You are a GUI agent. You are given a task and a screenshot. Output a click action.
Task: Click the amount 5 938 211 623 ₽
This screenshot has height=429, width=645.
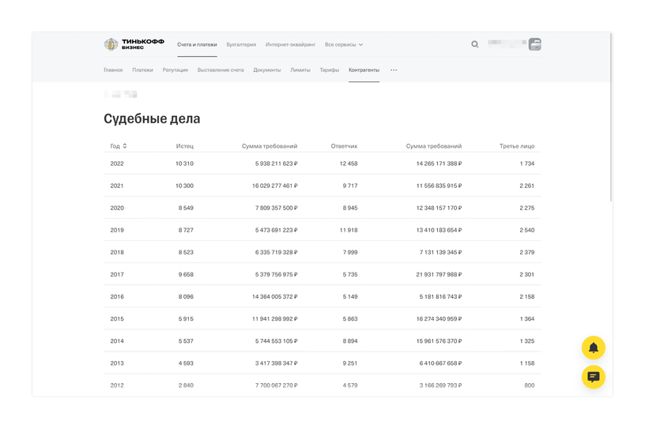pos(277,164)
